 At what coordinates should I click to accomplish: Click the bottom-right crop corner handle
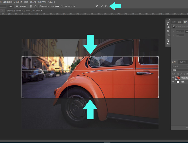[x=158, y=97]
